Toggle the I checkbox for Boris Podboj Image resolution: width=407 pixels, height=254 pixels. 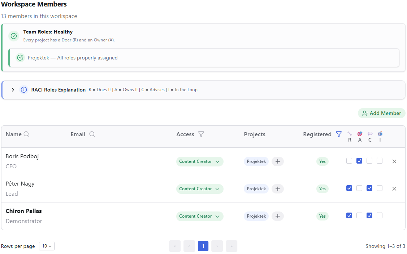click(380, 161)
